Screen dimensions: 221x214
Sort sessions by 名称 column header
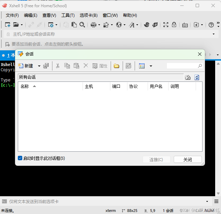click(50, 86)
